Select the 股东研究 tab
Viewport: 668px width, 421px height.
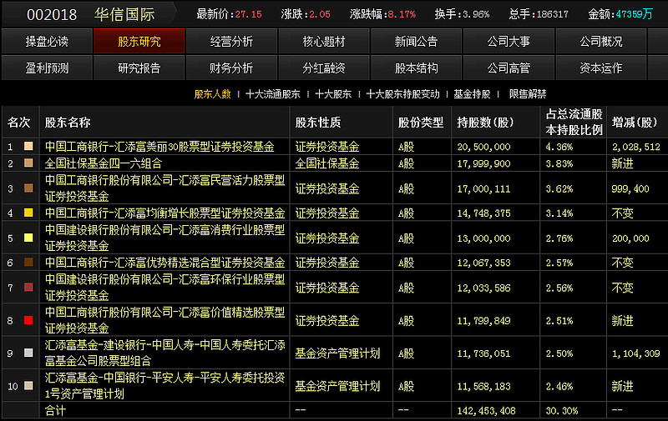click(x=139, y=41)
